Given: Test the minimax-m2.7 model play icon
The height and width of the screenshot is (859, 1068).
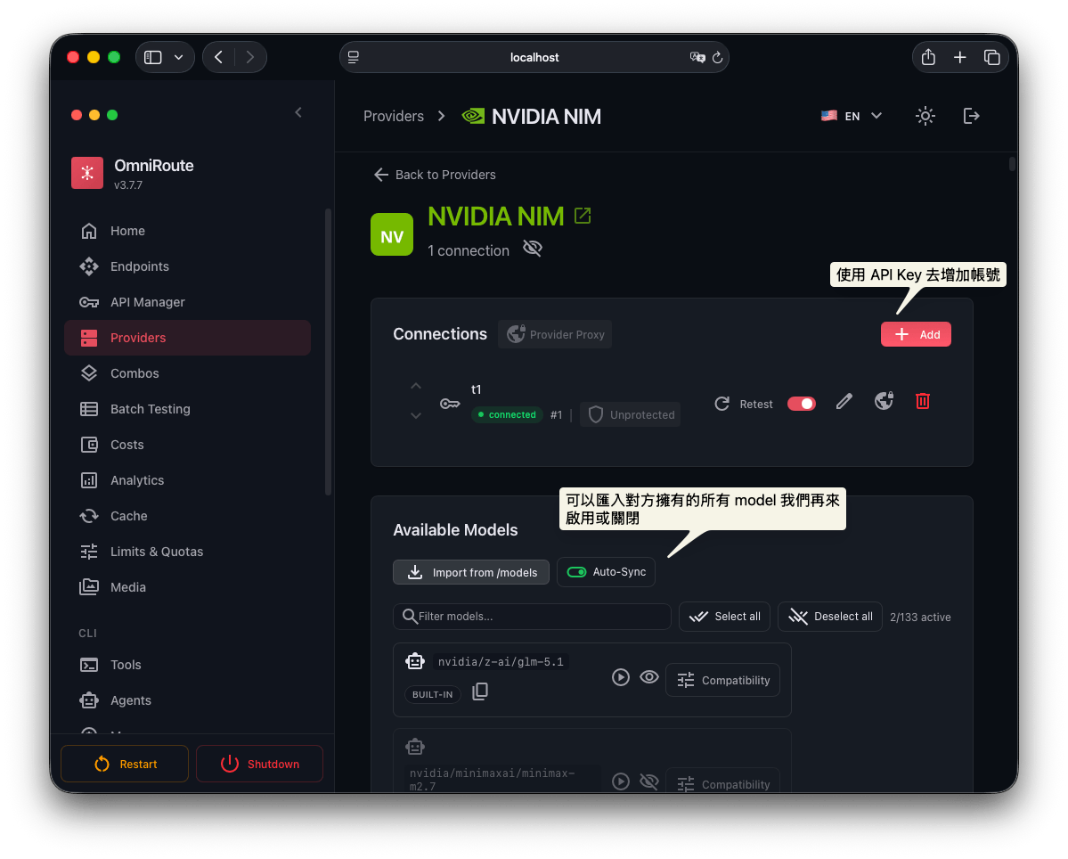Looking at the screenshot, I should 621,781.
